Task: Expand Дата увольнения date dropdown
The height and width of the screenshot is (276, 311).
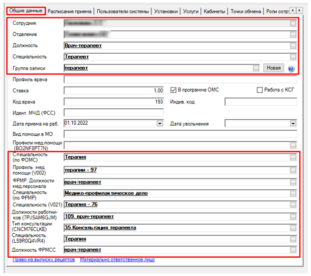Action: click(x=293, y=124)
